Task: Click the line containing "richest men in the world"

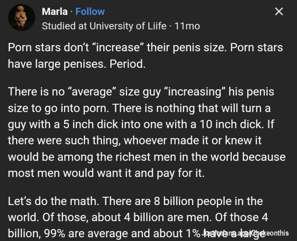Action: [146, 156]
